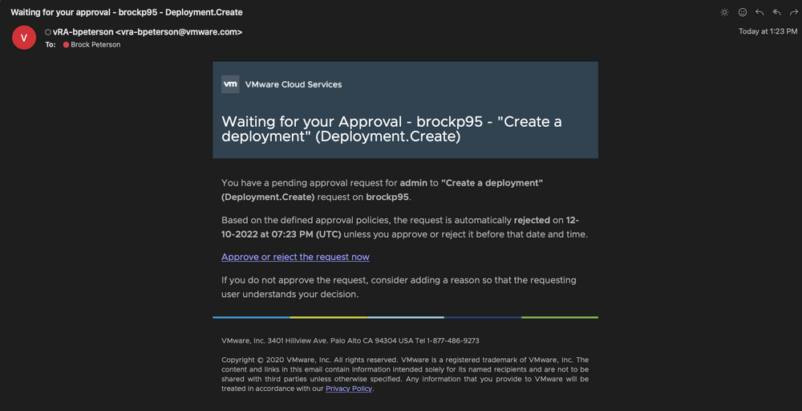Open the emoji reaction picker

coord(743,12)
